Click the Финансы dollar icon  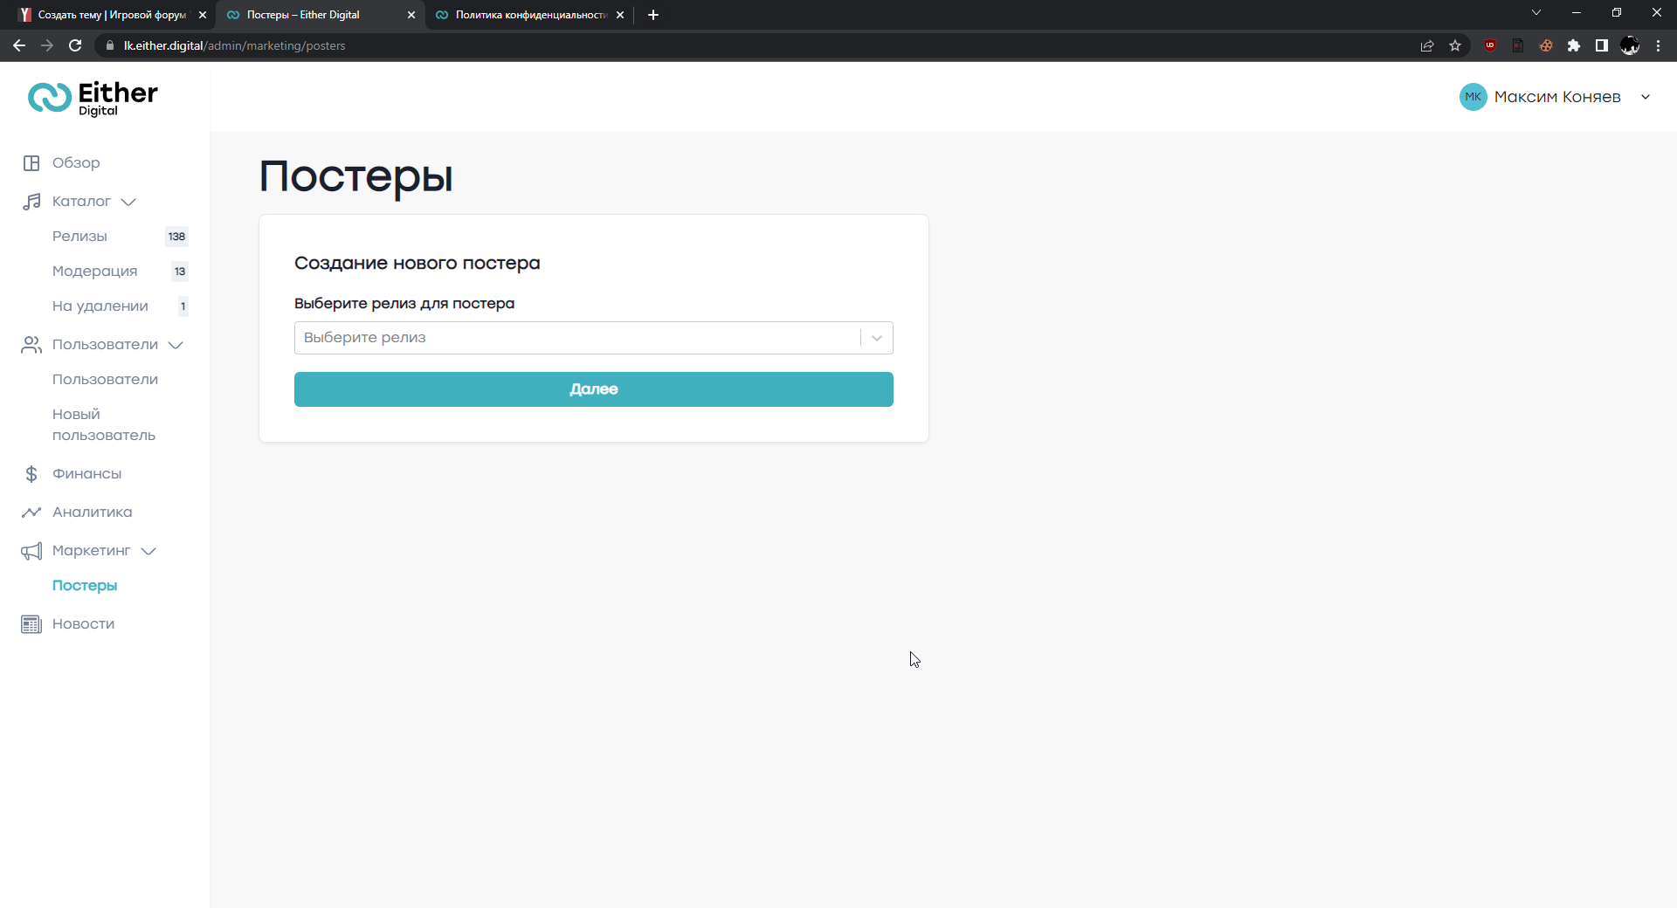[31, 474]
